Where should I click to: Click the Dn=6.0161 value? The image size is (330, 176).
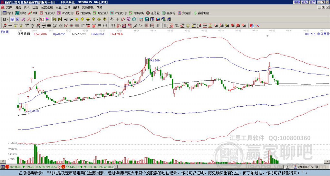[x=97, y=34]
